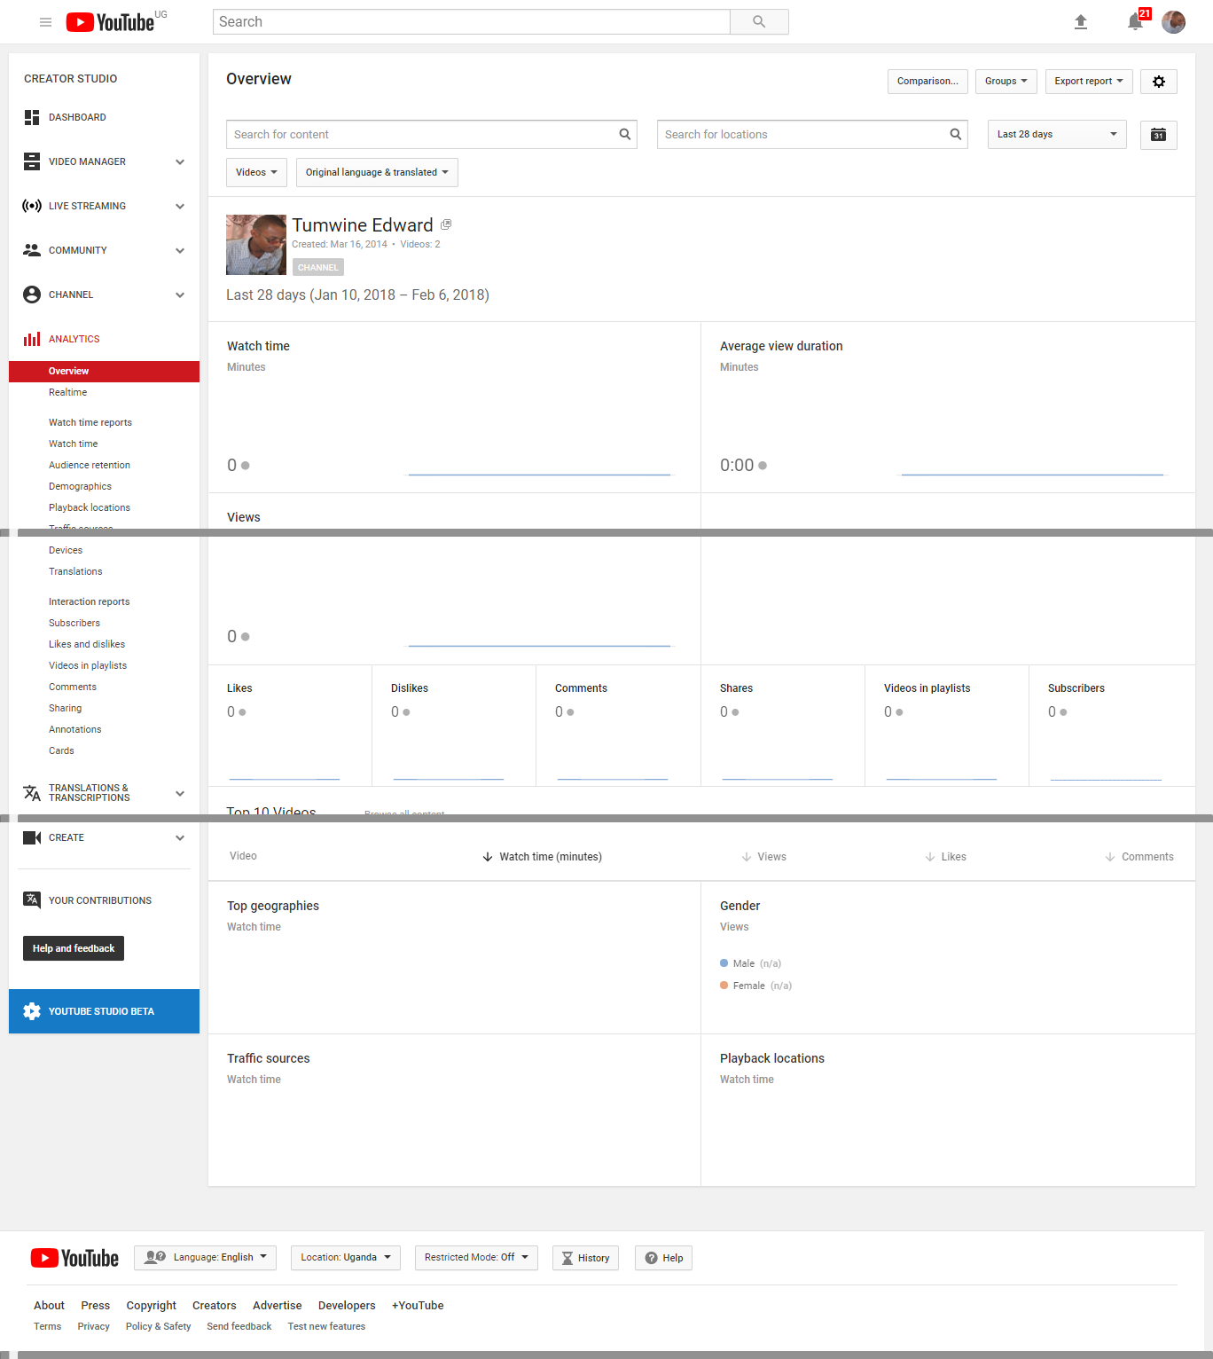Open the channel link icon beside Tumwine Edward
Viewport: 1213px width, 1359px height.
pos(446,225)
